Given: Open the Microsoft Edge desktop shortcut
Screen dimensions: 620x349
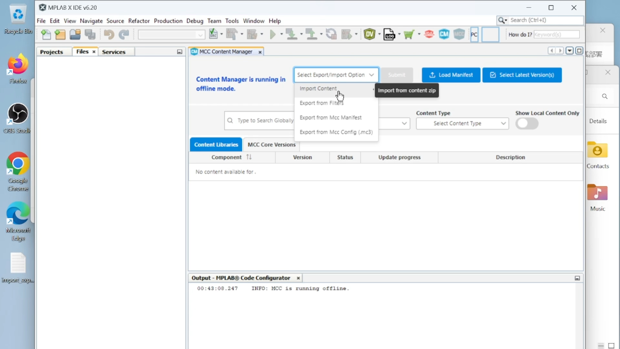Looking at the screenshot, I should (18, 221).
